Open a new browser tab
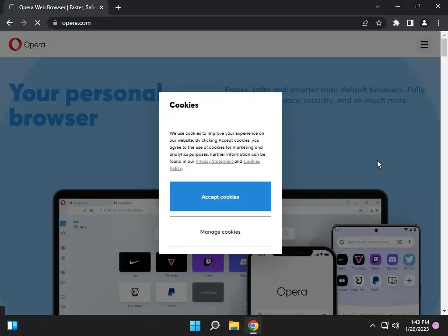 click(118, 7)
